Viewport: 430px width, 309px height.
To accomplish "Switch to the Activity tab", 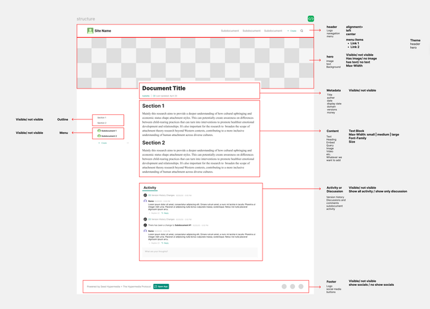I will pyautogui.click(x=150, y=188).
